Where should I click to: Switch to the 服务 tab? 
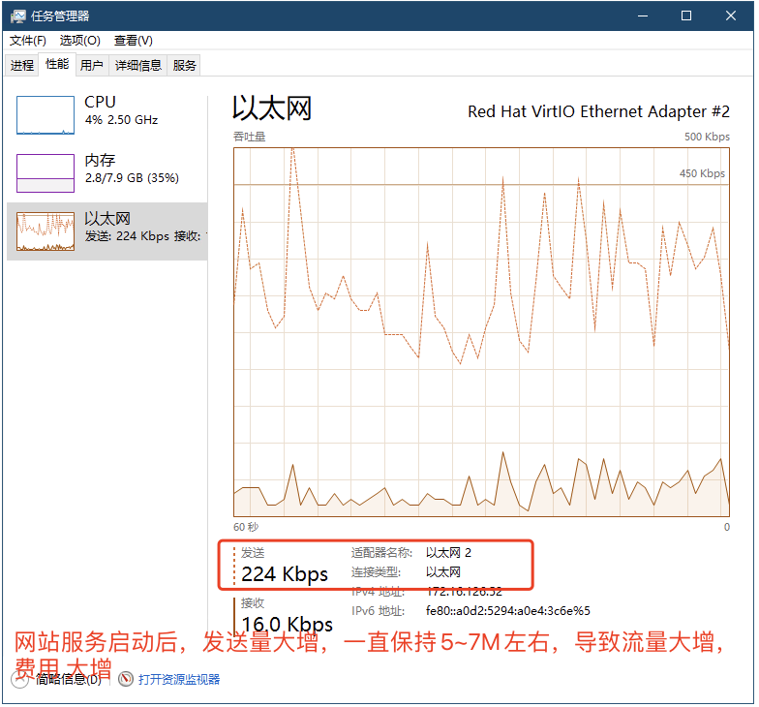pos(184,66)
